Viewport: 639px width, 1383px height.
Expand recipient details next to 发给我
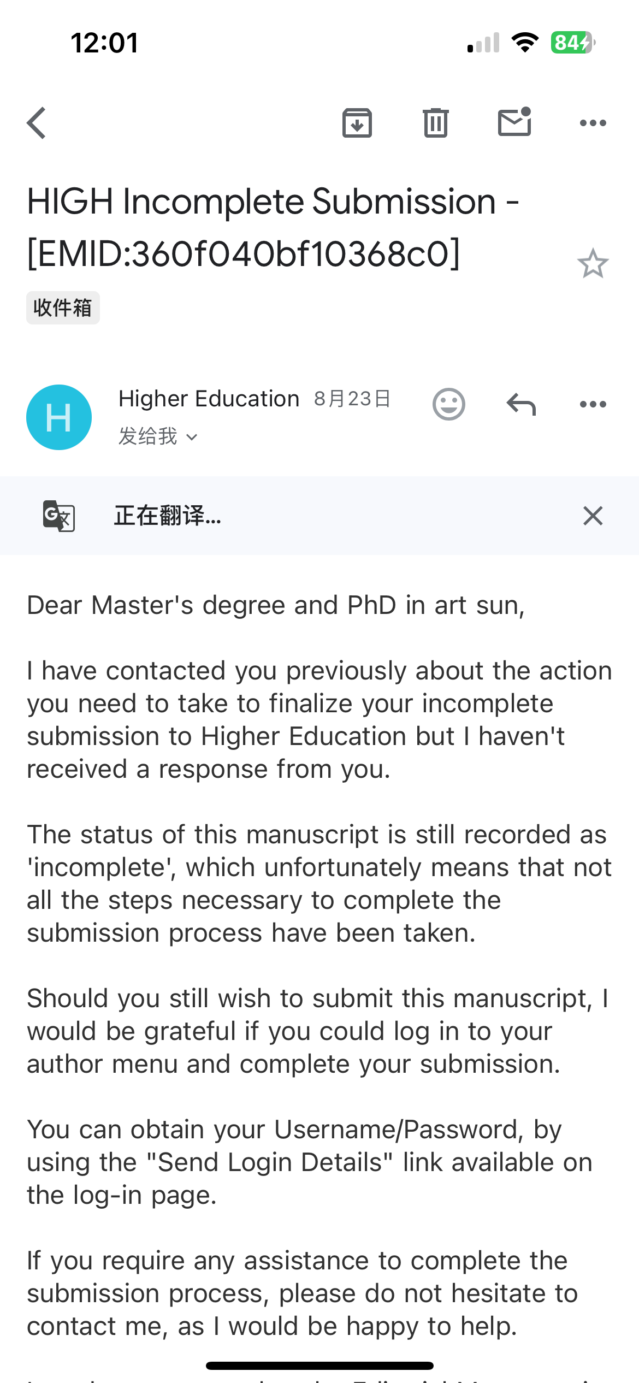point(192,437)
